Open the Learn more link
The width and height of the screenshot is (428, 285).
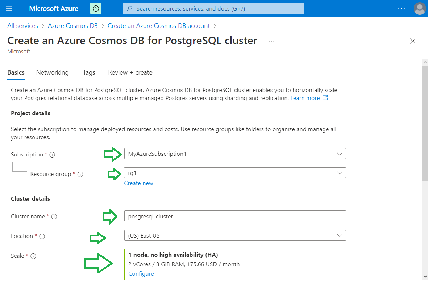click(x=305, y=98)
